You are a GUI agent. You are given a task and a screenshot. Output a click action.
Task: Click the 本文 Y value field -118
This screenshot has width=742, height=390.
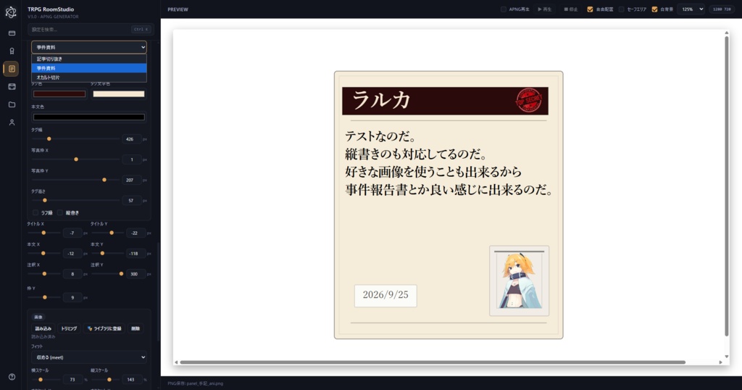pyautogui.click(x=136, y=253)
